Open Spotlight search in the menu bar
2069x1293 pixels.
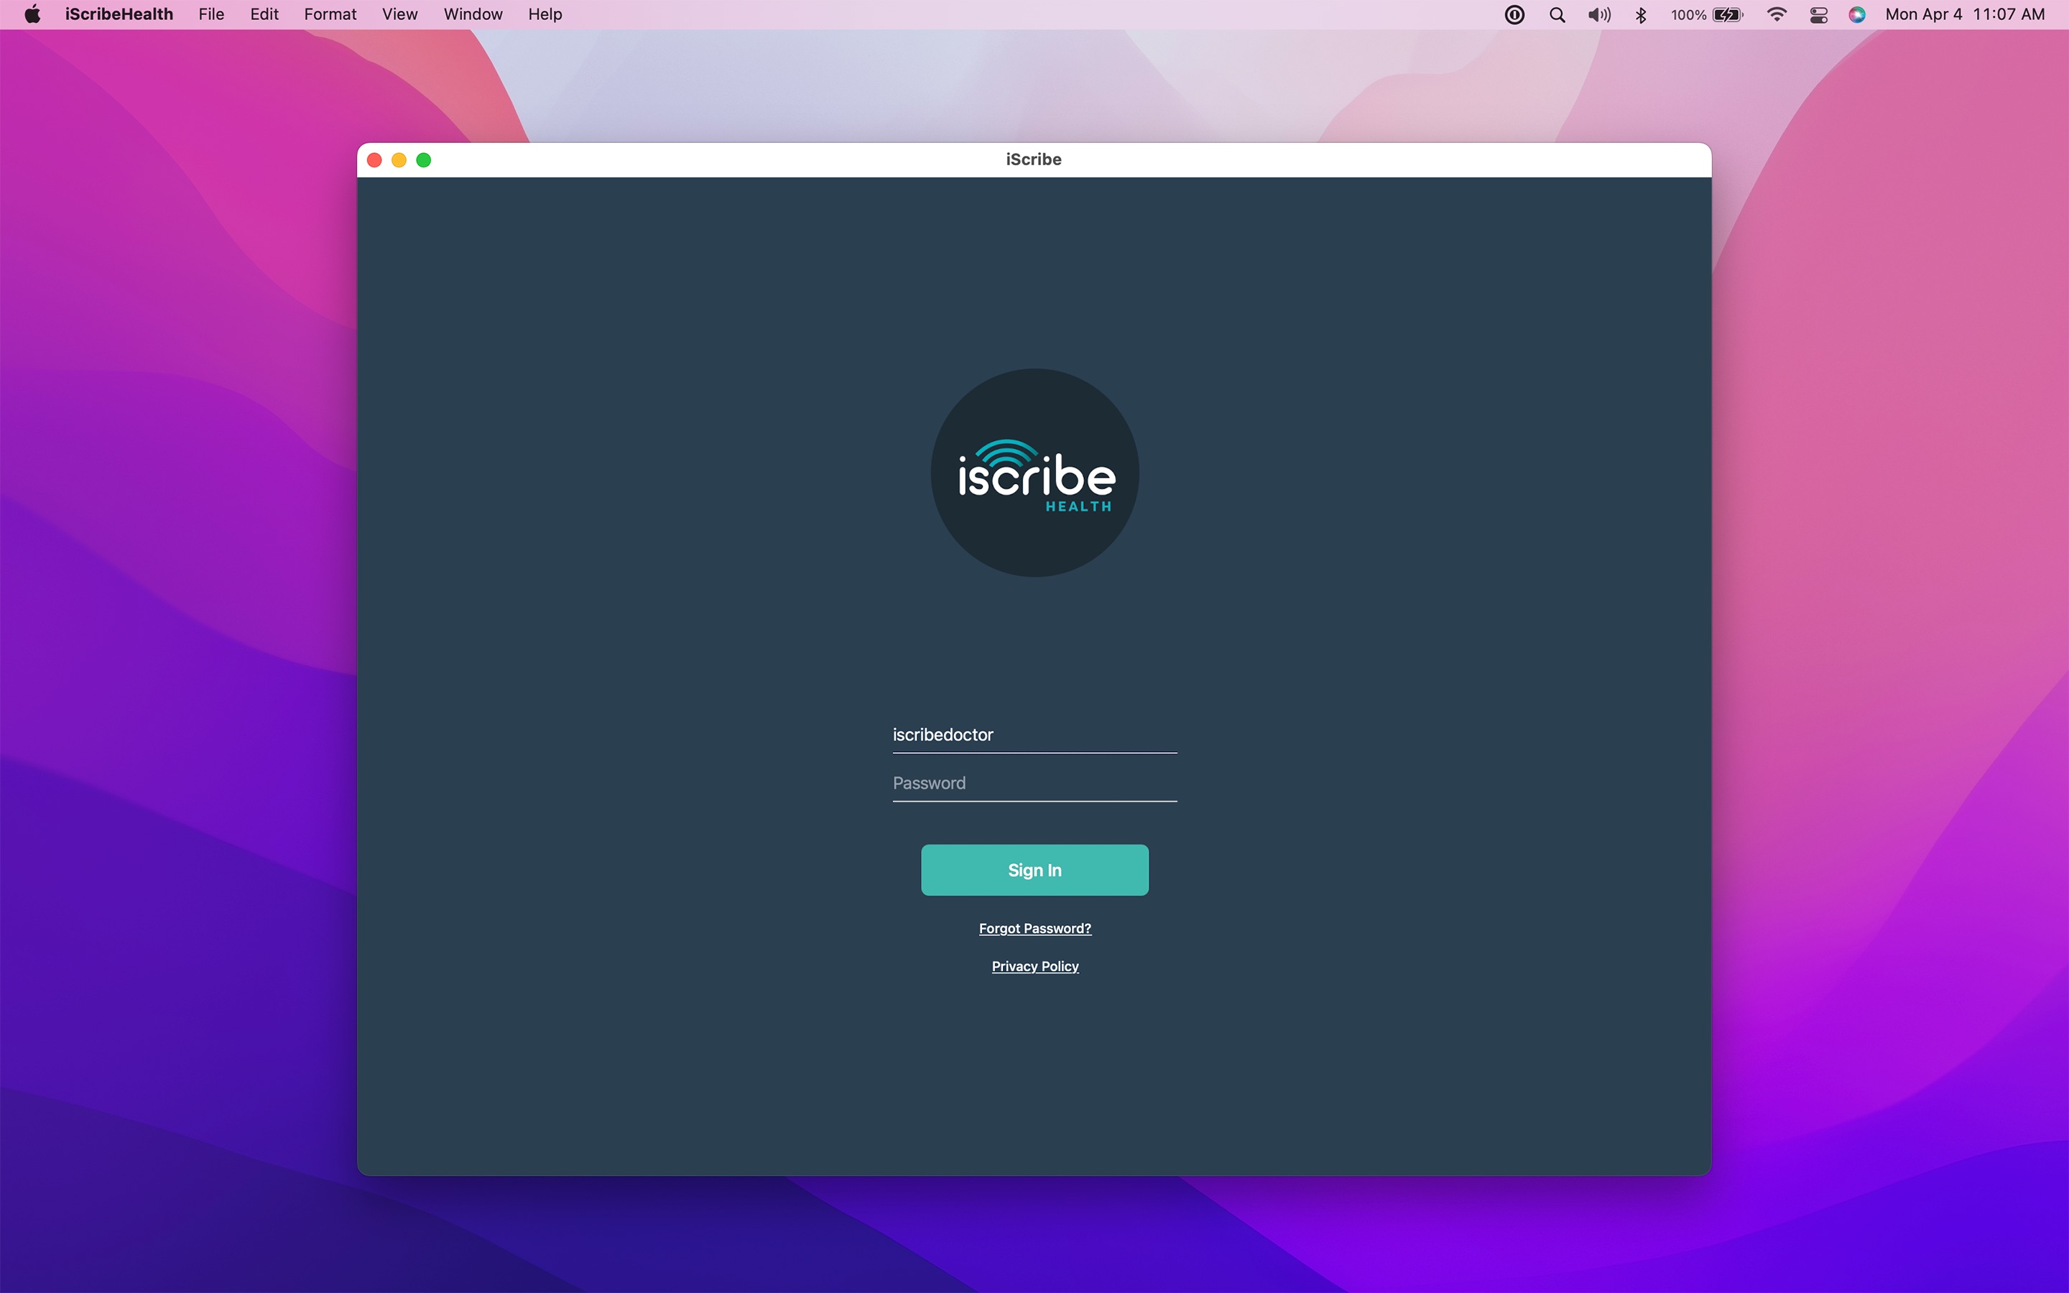[1557, 14]
